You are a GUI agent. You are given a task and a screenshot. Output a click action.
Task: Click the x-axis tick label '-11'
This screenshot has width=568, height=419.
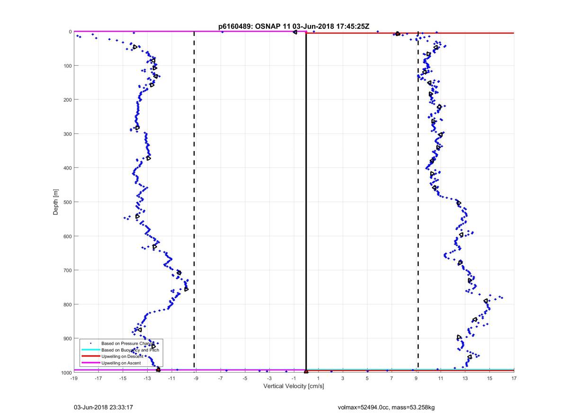172,378
